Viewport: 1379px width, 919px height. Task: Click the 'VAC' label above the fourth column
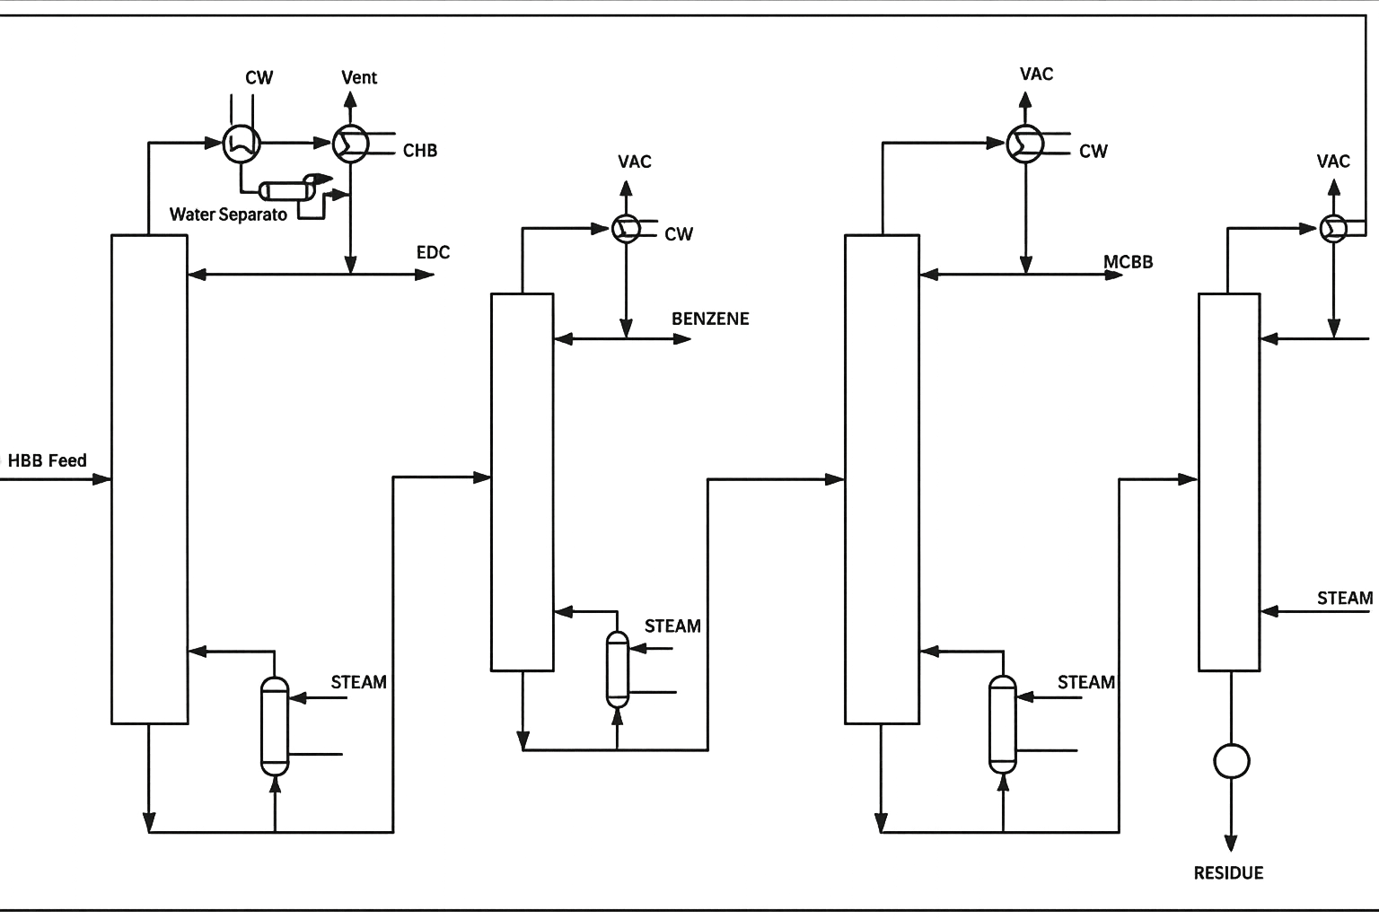click(1333, 161)
